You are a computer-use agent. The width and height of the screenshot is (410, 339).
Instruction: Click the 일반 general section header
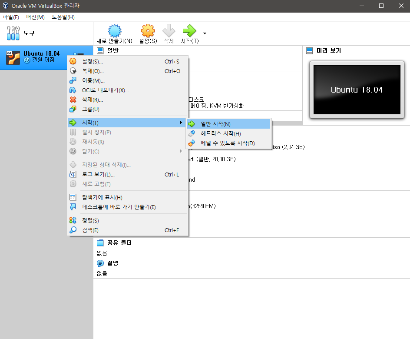point(112,50)
